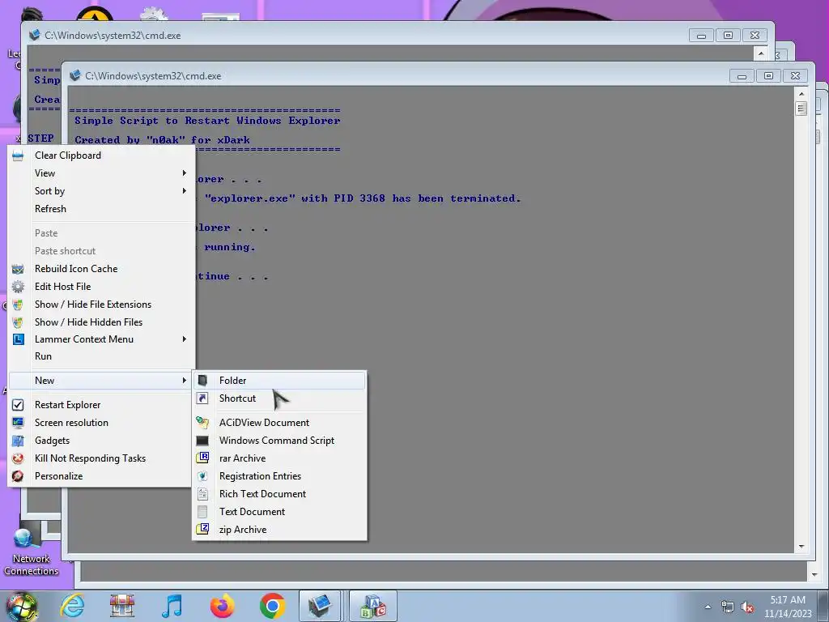Maximize the back cmd.exe window
This screenshot has height=622, width=829.
(728, 36)
